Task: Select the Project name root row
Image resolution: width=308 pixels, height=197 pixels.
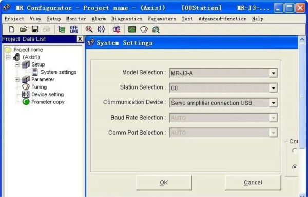Action: pos(28,50)
